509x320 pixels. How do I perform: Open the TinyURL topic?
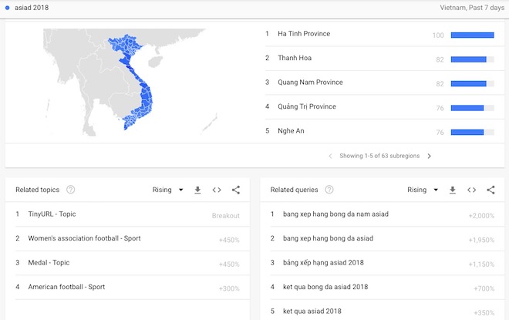[x=52, y=214]
